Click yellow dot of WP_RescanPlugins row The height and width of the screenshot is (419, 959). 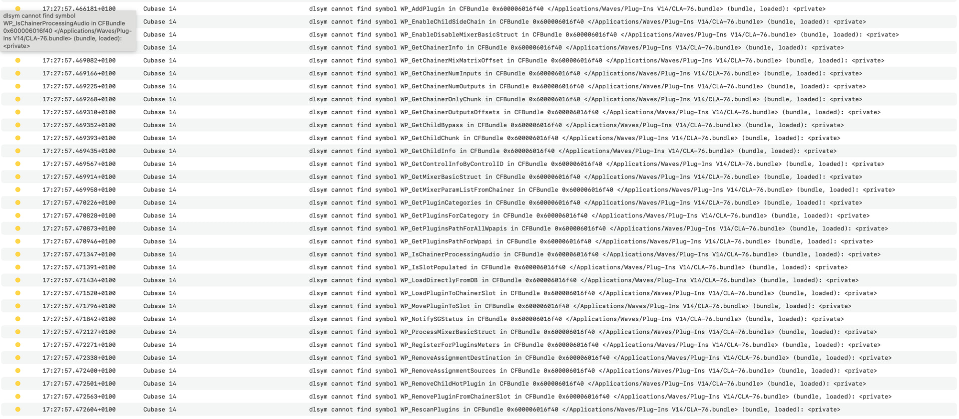tap(18, 410)
